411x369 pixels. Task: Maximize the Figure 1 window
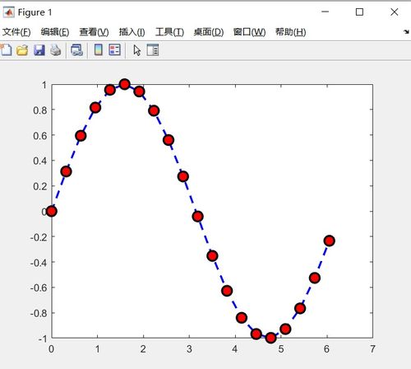point(359,12)
